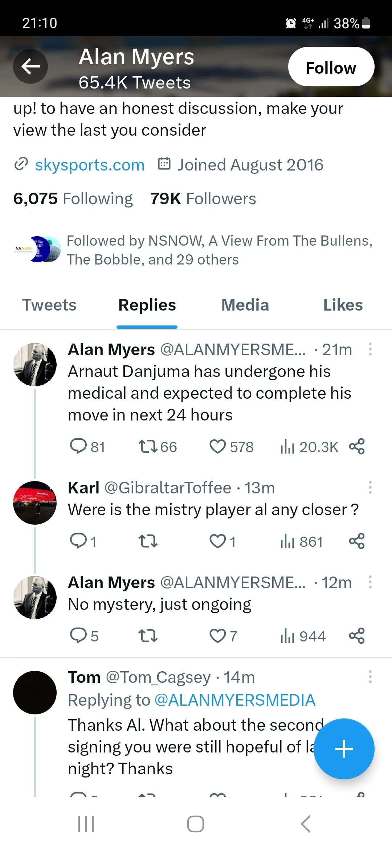The image size is (392, 849).
Task: Open Karl's profile picture
Action: (35, 503)
